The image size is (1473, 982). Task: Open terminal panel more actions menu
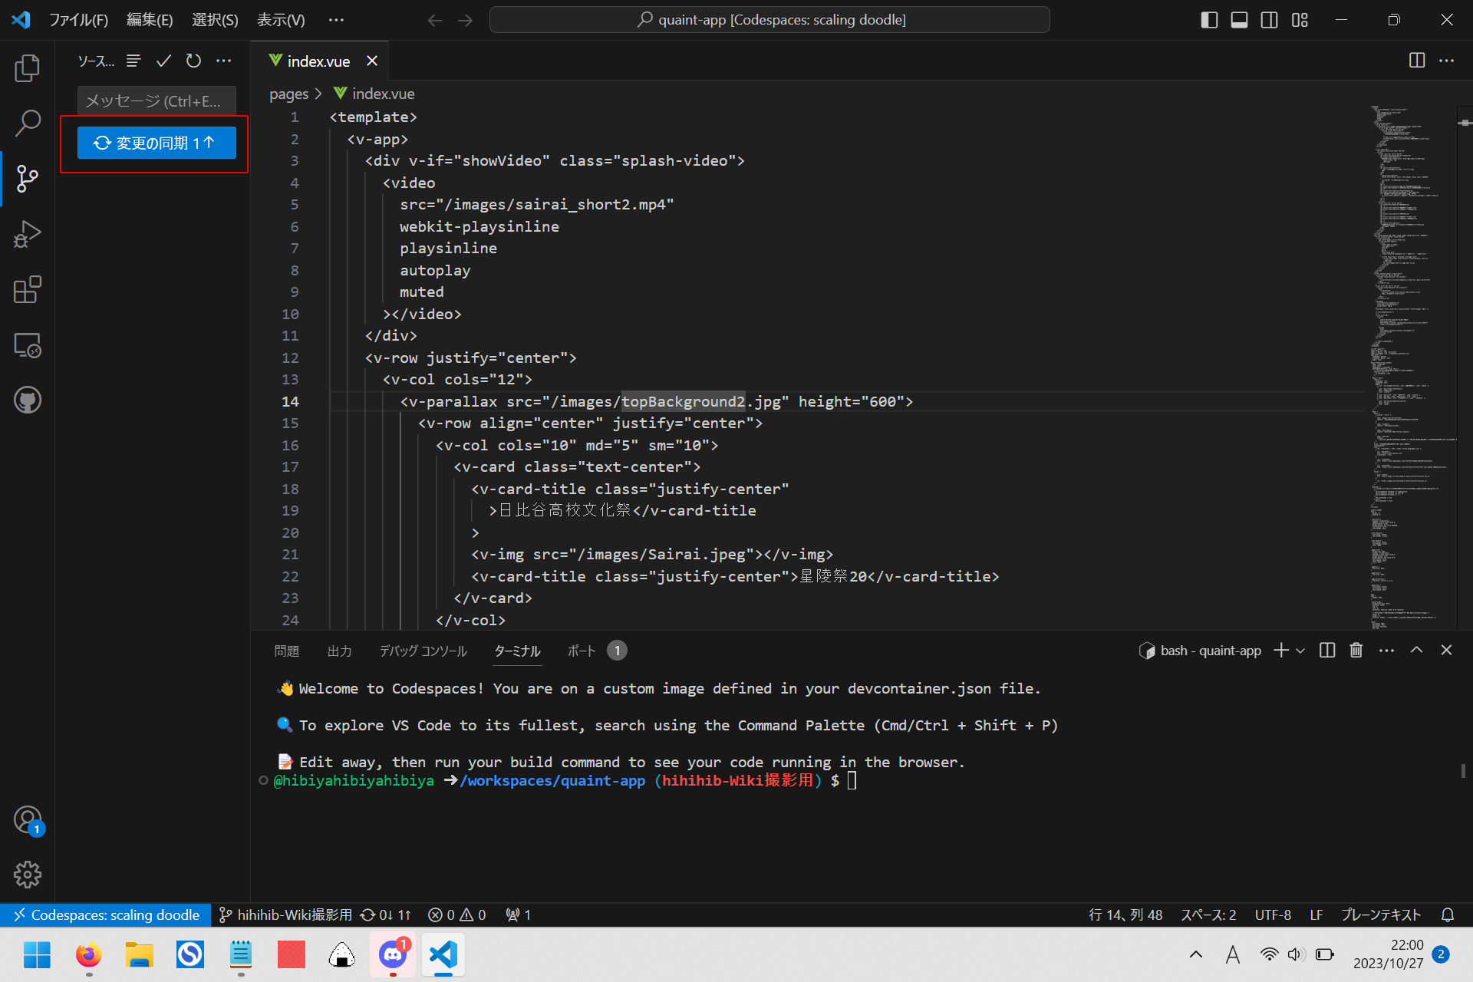(x=1386, y=650)
